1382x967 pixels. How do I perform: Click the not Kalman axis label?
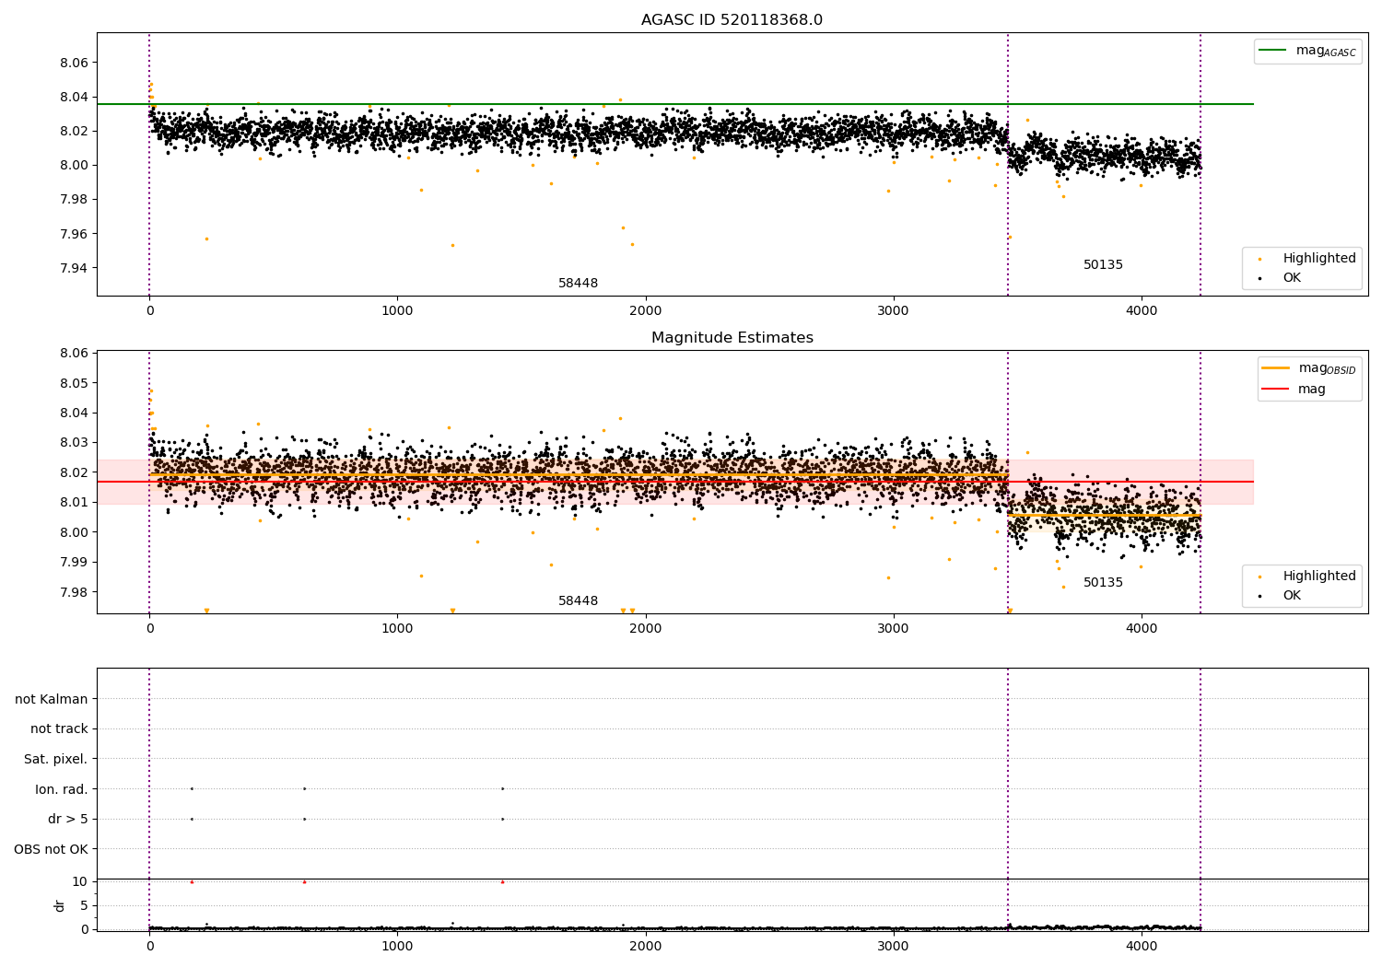52,699
